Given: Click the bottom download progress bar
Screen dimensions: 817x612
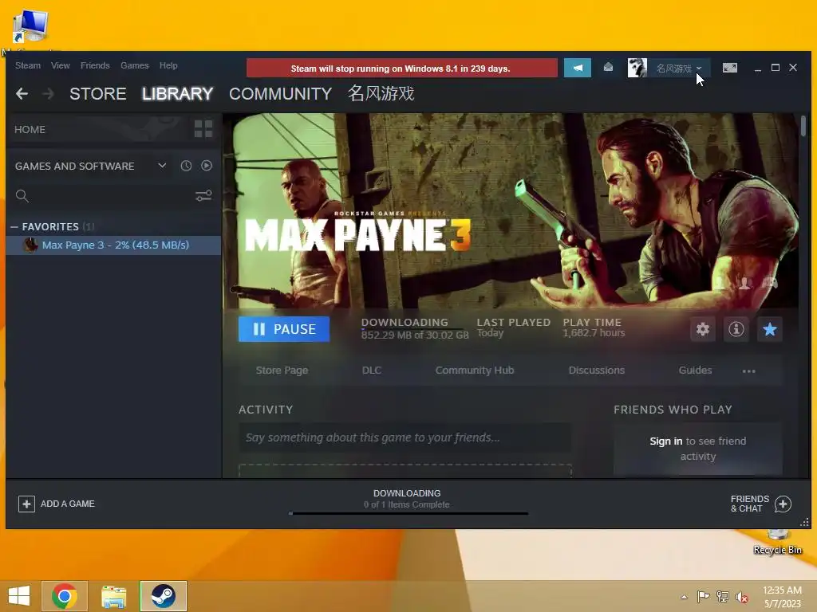Looking at the screenshot, I should pos(408,513).
